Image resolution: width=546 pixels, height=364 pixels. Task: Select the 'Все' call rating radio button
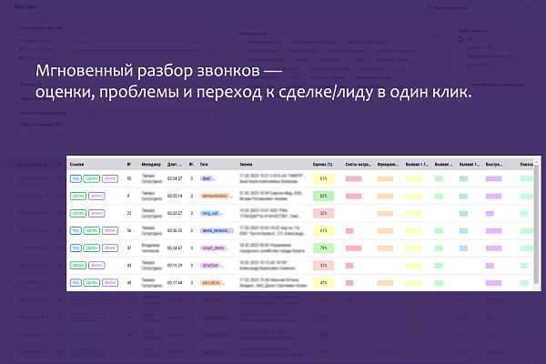[460, 39]
